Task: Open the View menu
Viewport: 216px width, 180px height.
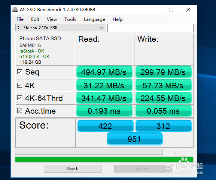Action: coord(52,19)
